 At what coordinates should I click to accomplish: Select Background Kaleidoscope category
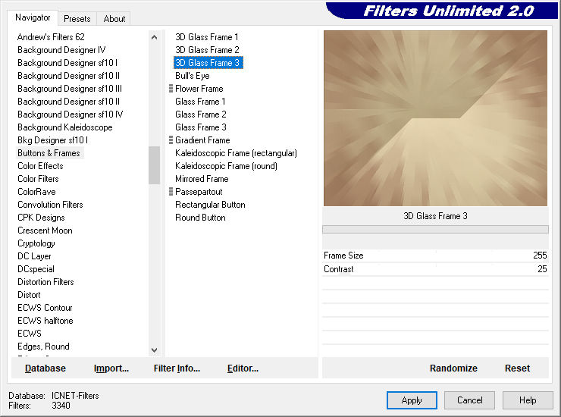click(x=64, y=127)
